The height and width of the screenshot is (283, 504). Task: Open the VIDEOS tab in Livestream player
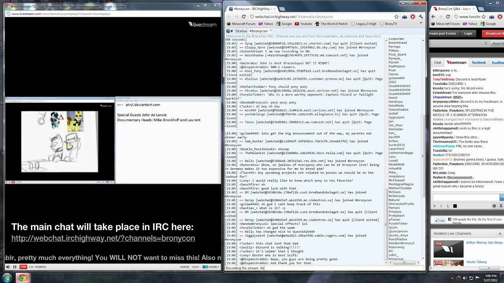tap(185, 267)
